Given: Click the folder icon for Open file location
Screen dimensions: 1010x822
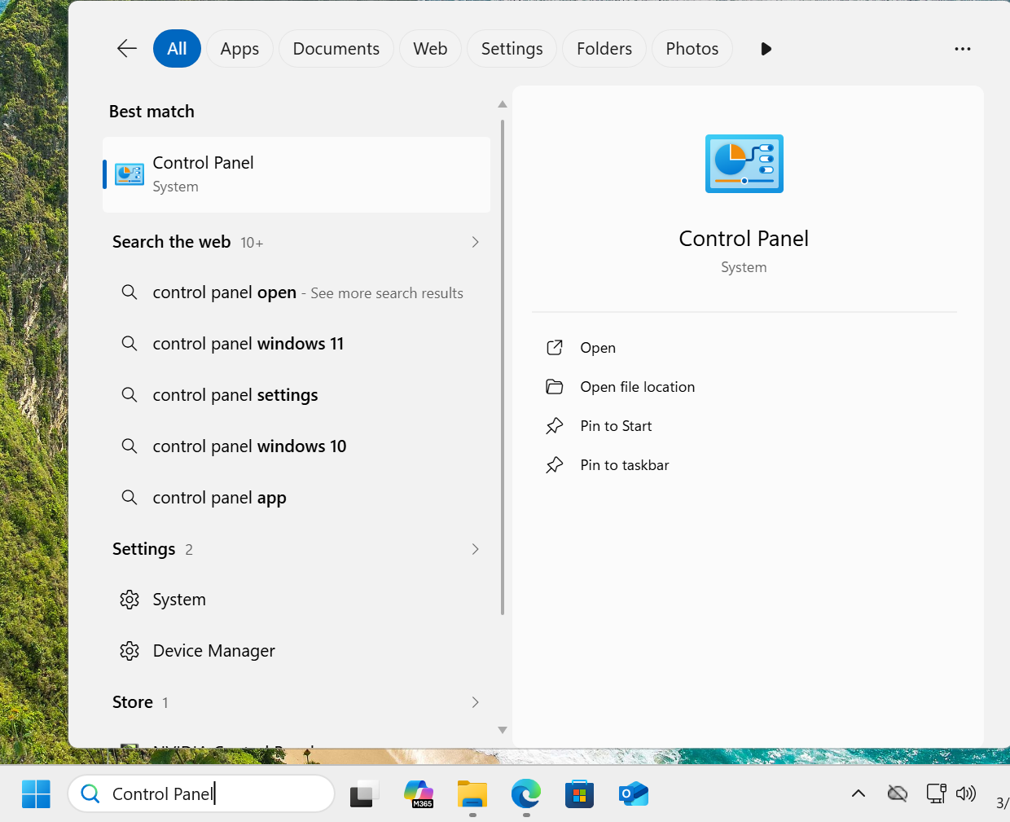Looking at the screenshot, I should pyautogui.click(x=555, y=387).
